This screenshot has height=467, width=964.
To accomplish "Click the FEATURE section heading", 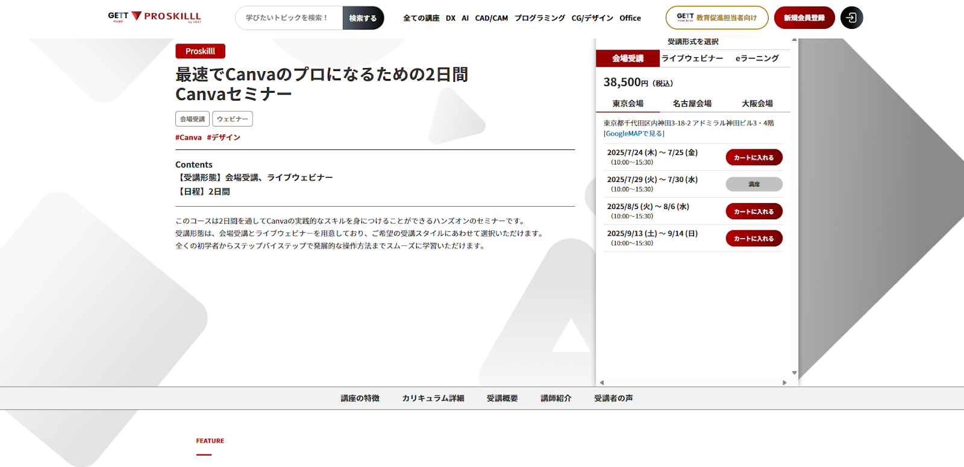I will point(210,441).
